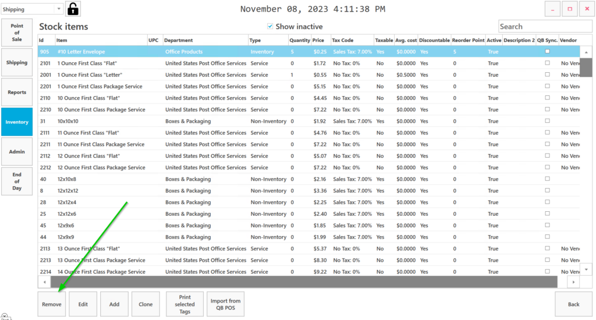Click the Search input field
The width and height of the screenshot is (596, 320).
(546, 26)
